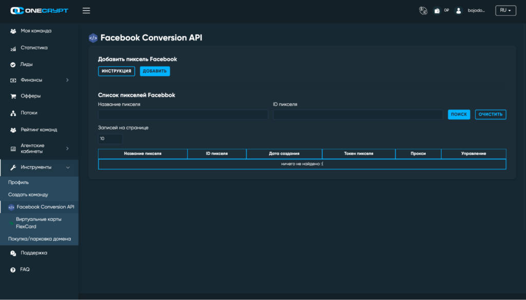Select Создать команду submenu item
The height and width of the screenshot is (300, 526).
point(28,195)
